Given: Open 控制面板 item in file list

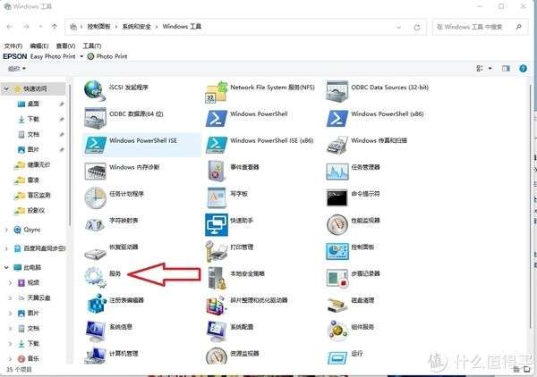Looking at the screenshot, I should click(350, 251).
